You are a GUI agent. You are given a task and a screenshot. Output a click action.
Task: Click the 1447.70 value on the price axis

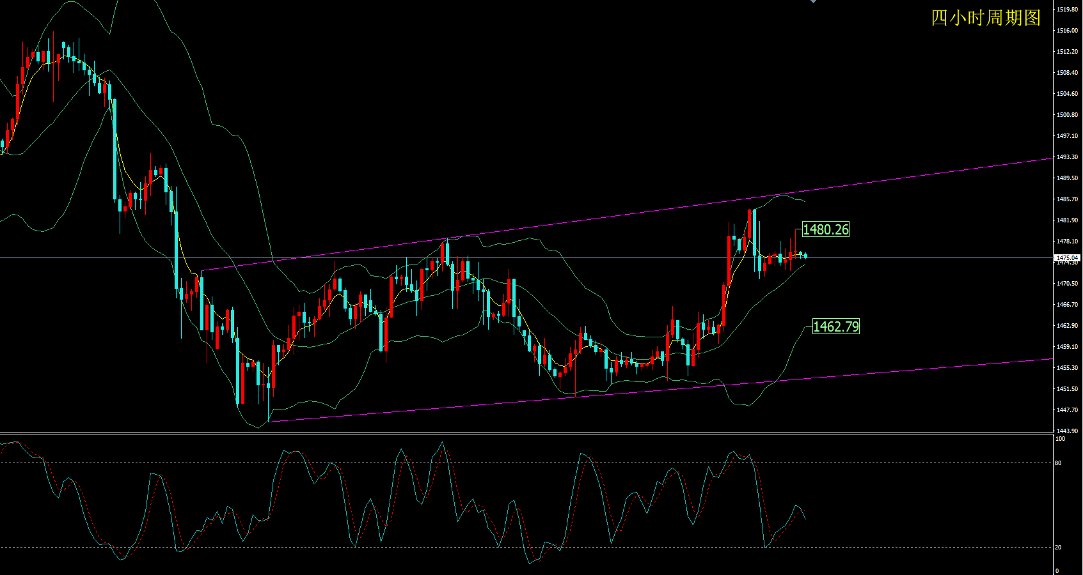point(1067,410)
